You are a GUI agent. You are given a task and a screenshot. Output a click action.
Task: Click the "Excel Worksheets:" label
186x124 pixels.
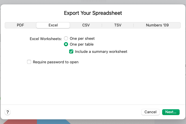click(x=46, y=39)
